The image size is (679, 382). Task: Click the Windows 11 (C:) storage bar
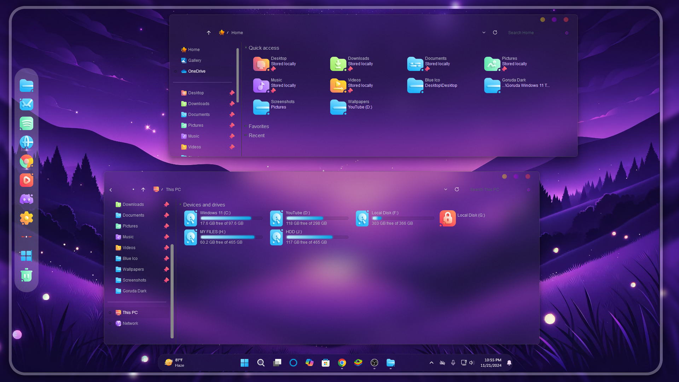(232, 218)
